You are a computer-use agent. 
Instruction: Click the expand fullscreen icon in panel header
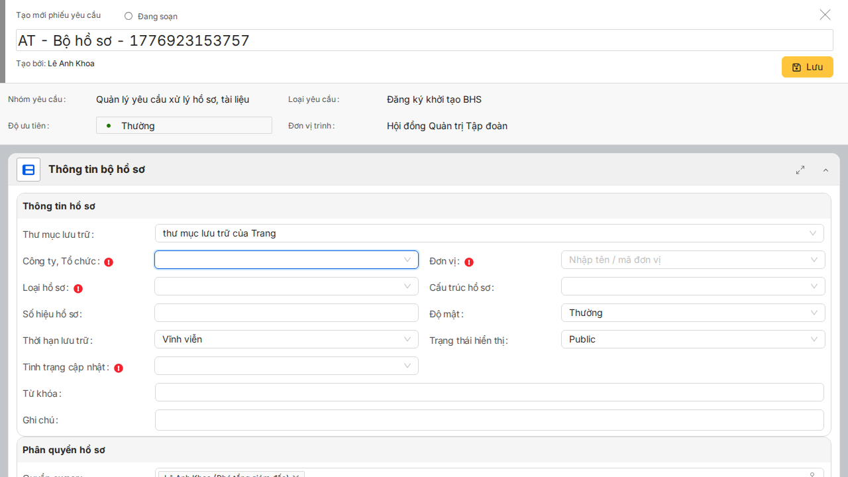click(800, 170)
